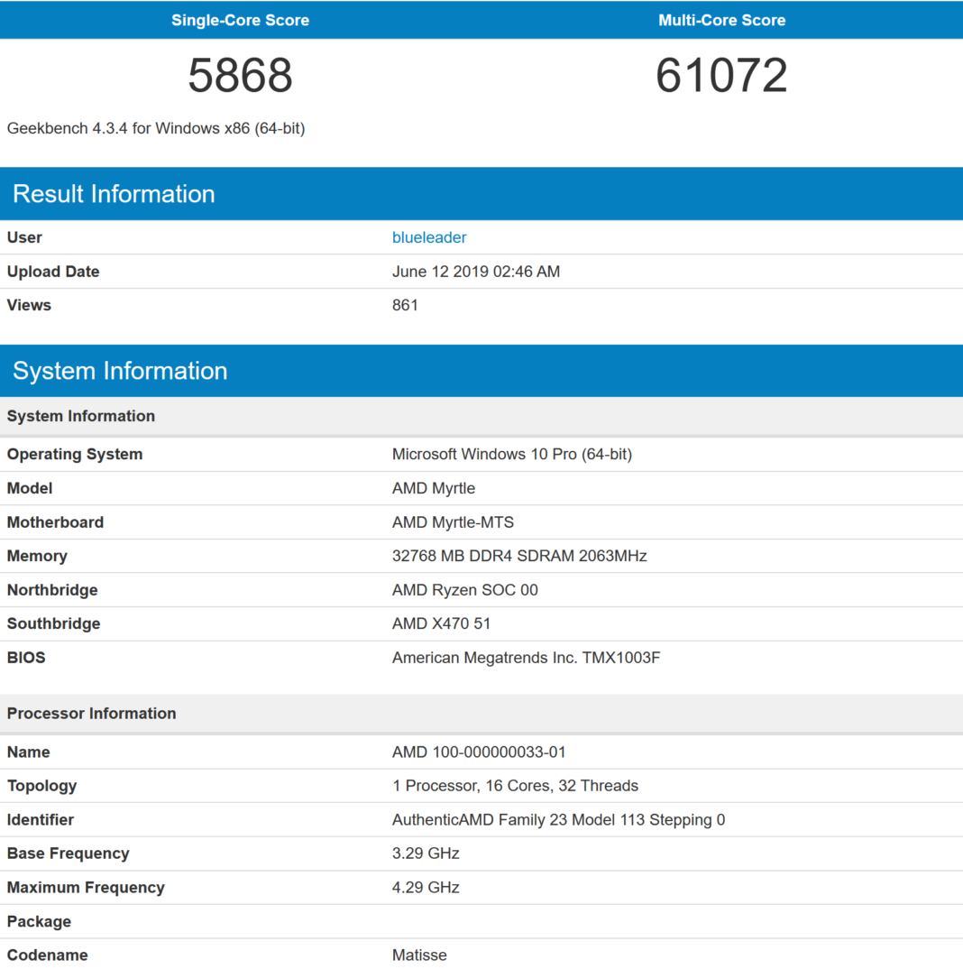Viewport: 963px width, 969px height.
Task: Select the base frequency 3.29 GHz
Action: [x=425, y=854]
